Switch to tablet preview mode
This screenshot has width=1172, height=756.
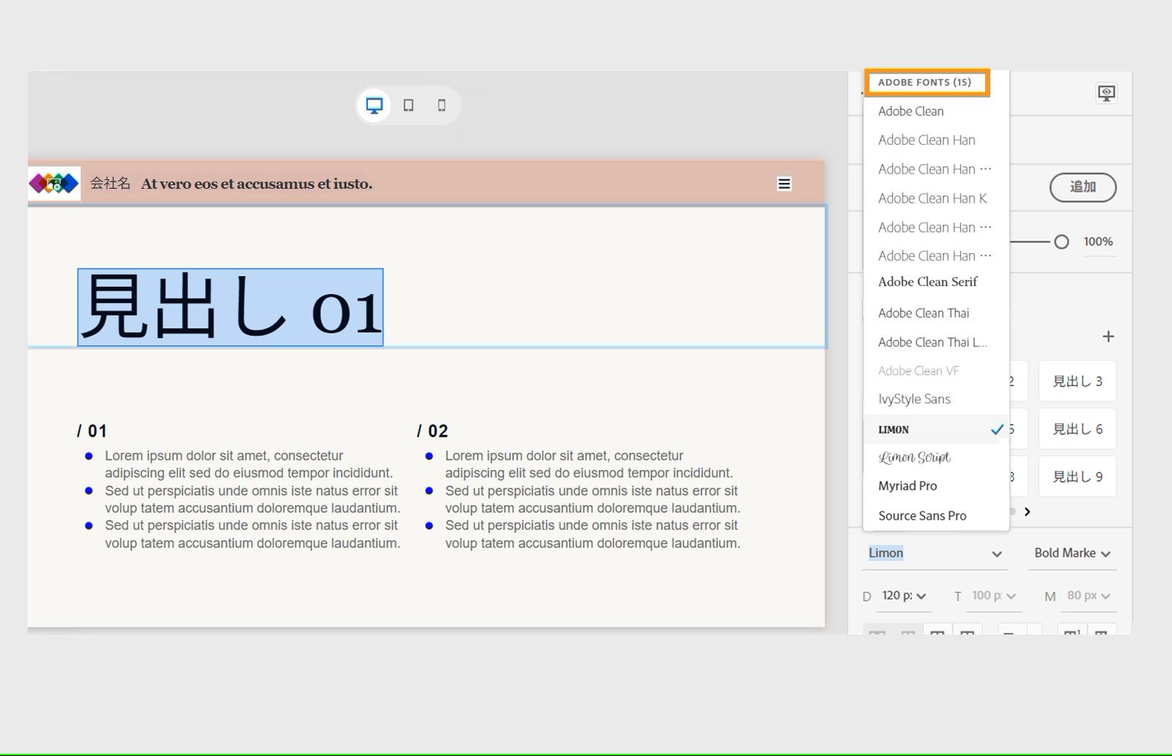click(409, 105)
